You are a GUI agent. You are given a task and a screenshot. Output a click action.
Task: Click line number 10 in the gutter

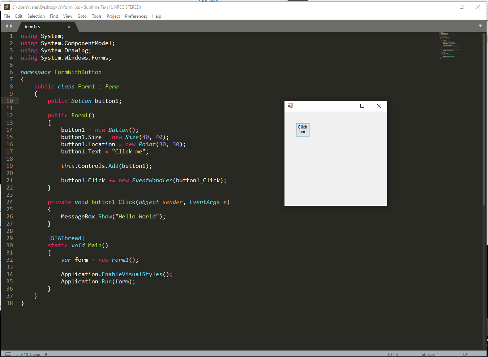10,101
